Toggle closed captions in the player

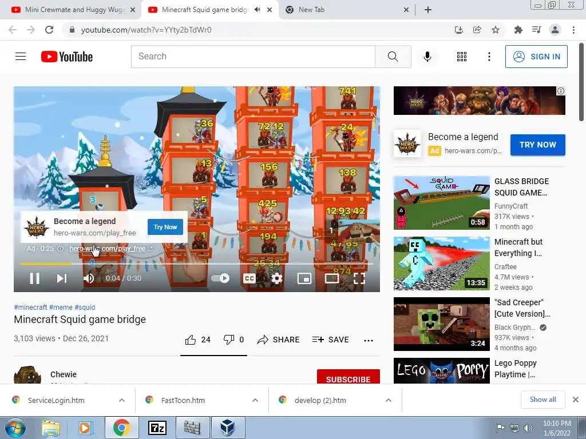(250, 278)
